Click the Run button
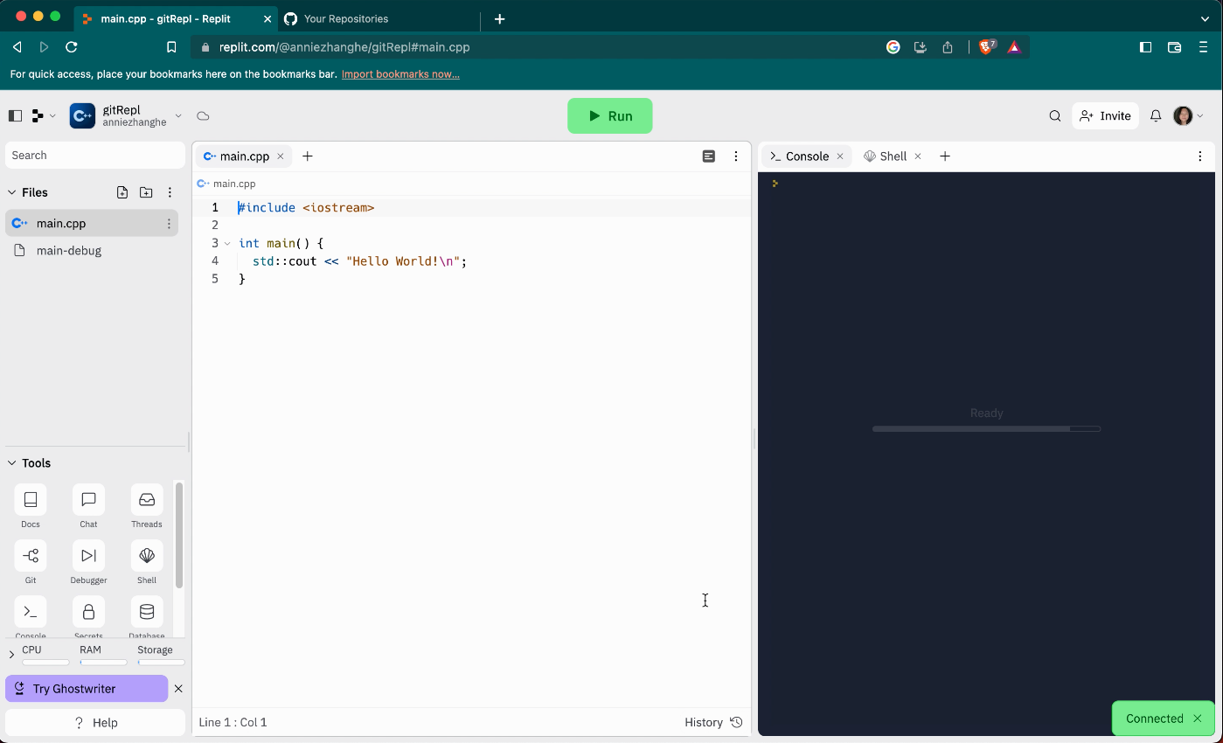1223x743 pixels. [609, 115]
